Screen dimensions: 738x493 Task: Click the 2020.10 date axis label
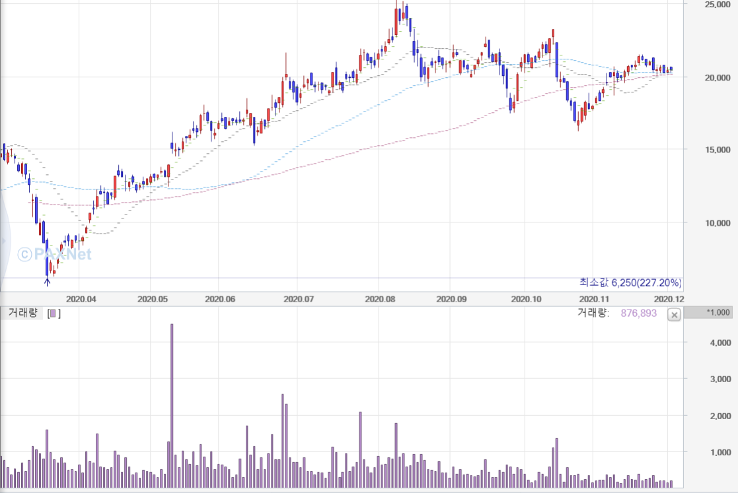coord(526,299)
